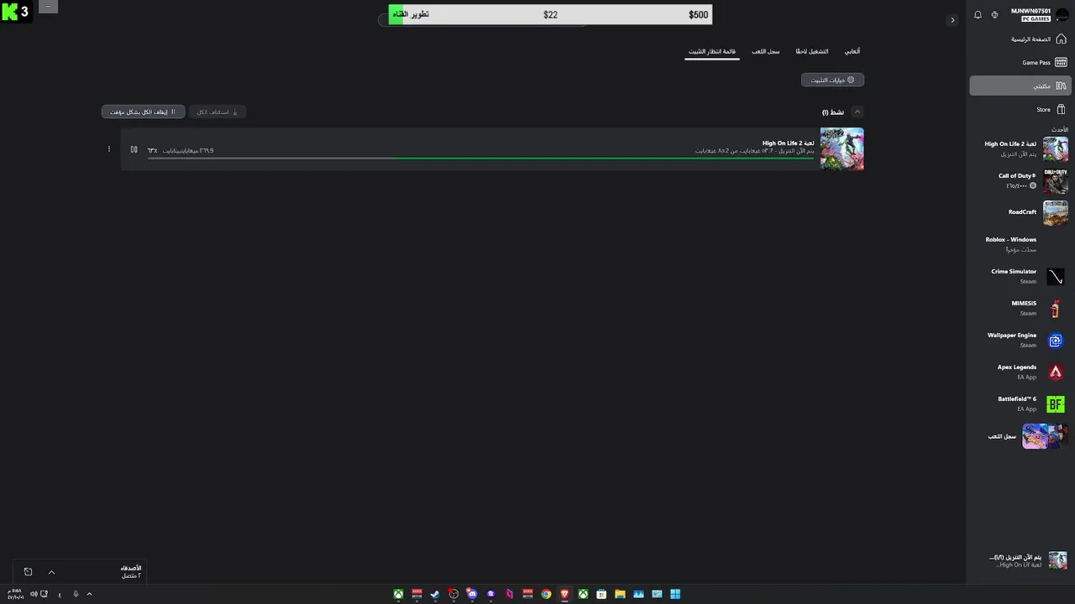Switch to سجل اللعب tab
The height and width of the screenshot is (604, 1075).
point(765,51)
